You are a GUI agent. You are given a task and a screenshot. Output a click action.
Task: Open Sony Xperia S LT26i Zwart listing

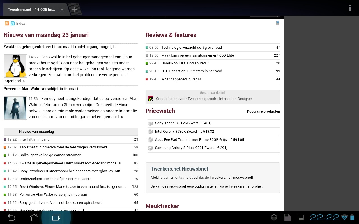[184, 123]
